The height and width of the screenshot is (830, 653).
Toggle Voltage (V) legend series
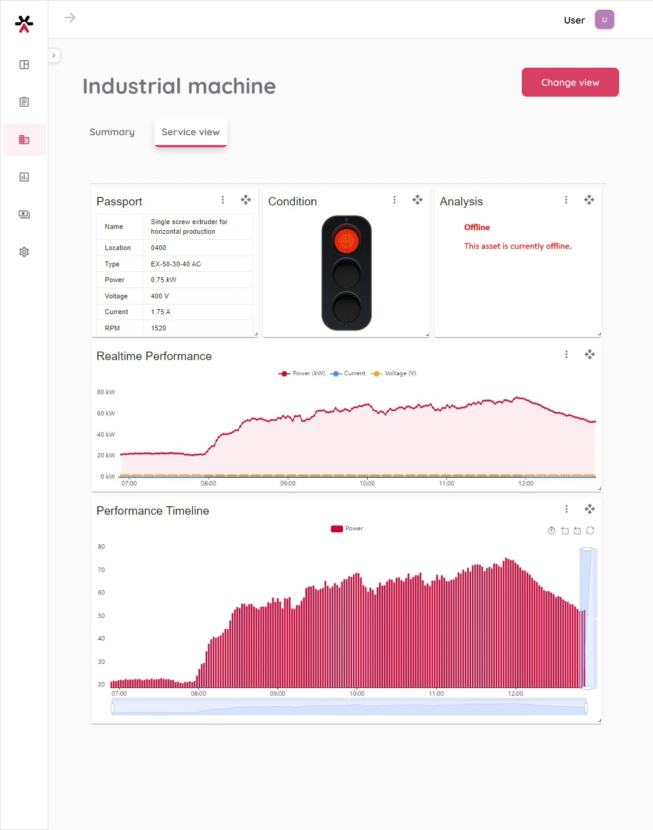pos(394,373)
